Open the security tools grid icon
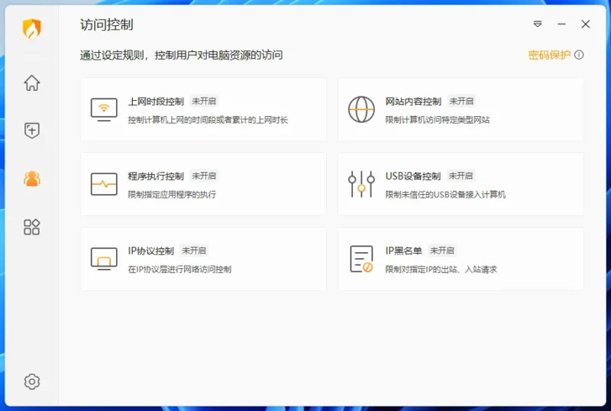Screen dimensions: 611x411 point(31,227)
